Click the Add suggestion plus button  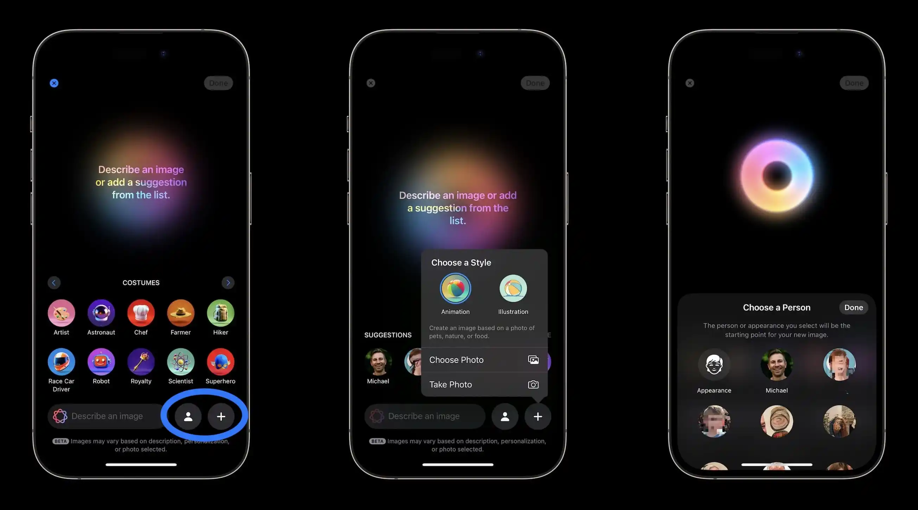221,416
